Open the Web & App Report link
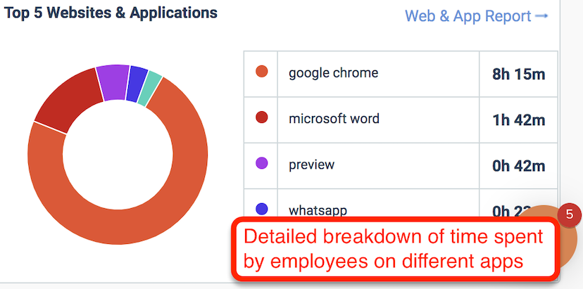This screenshot has height=289, width=583. 476,16
